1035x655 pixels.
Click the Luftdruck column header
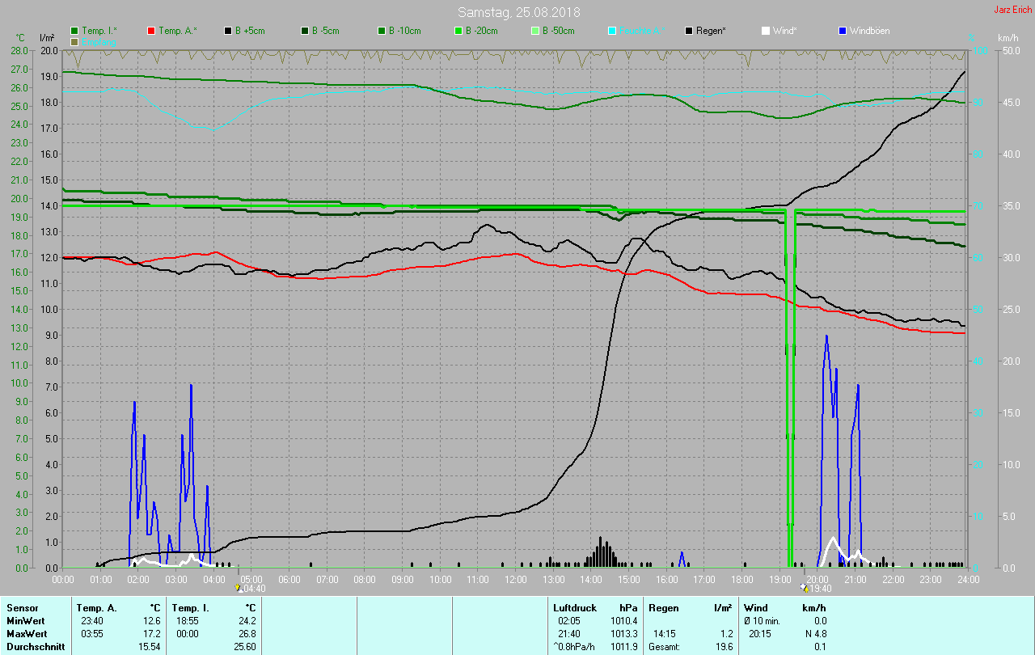tap(575, 608)
